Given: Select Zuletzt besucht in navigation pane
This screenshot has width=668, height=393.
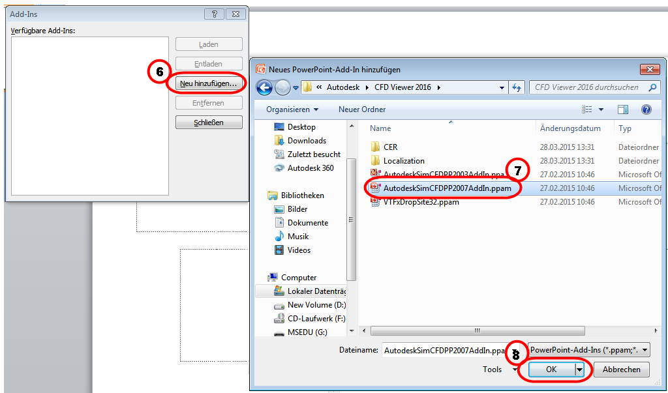Looking at the screenshot, I should (x=314, y=154).
